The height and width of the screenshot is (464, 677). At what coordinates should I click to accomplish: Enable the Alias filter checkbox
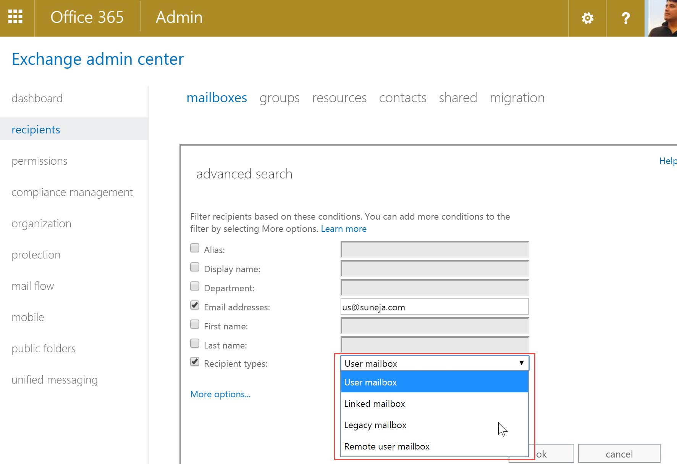coord(195,248)
